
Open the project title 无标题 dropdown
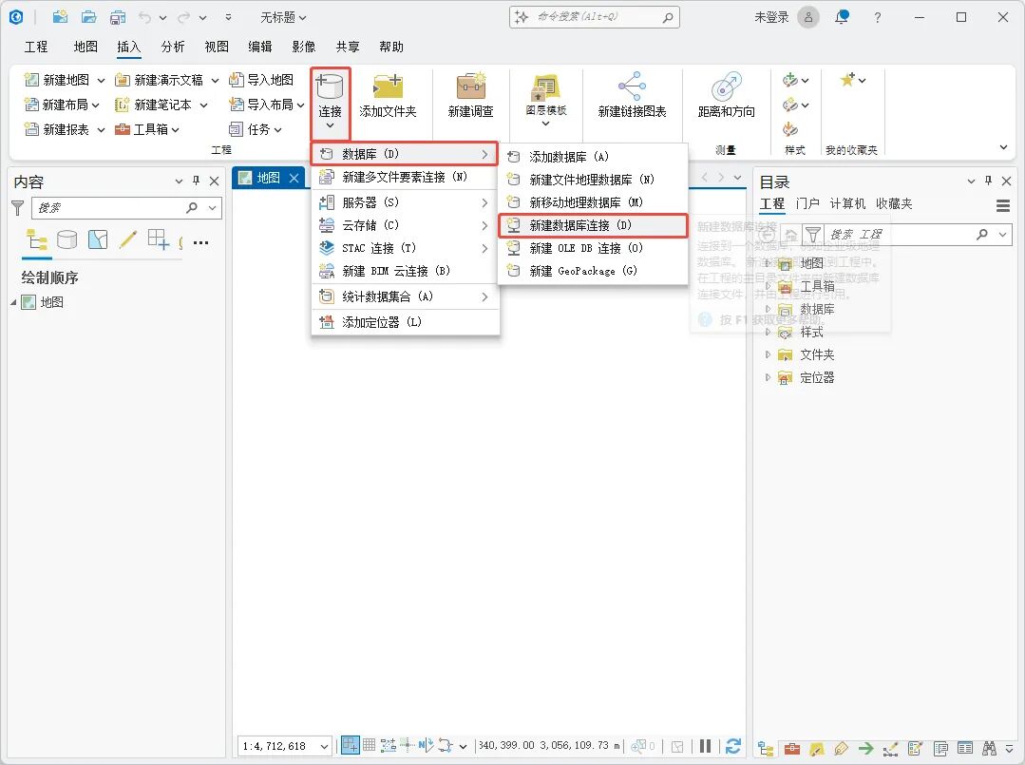point(283,17)
